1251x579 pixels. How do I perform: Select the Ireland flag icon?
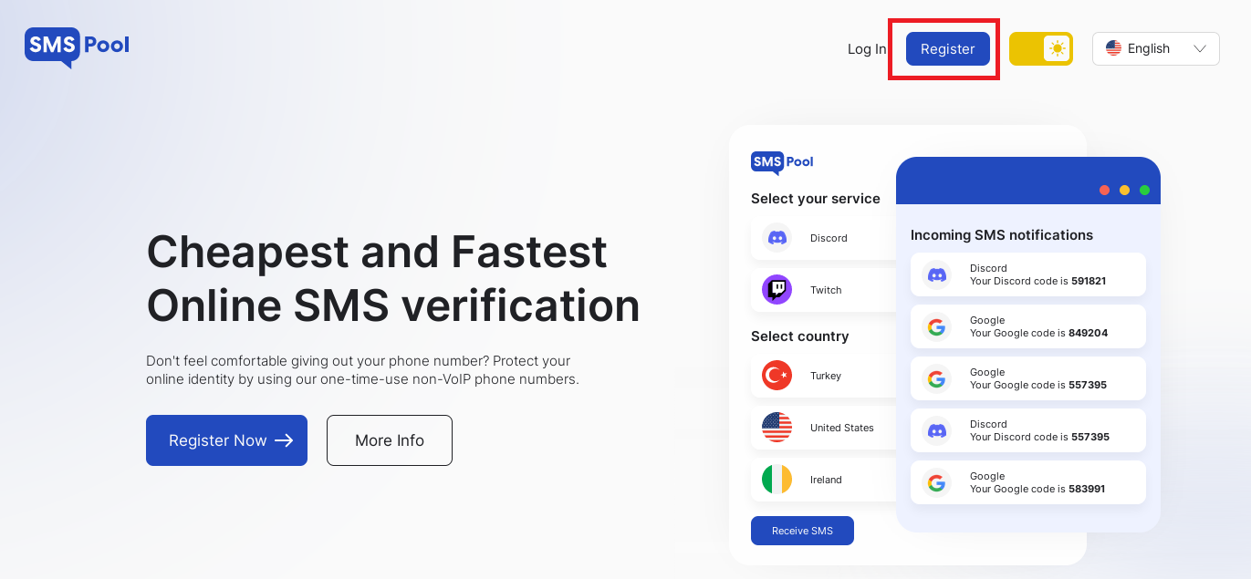[x=777, y=480]
